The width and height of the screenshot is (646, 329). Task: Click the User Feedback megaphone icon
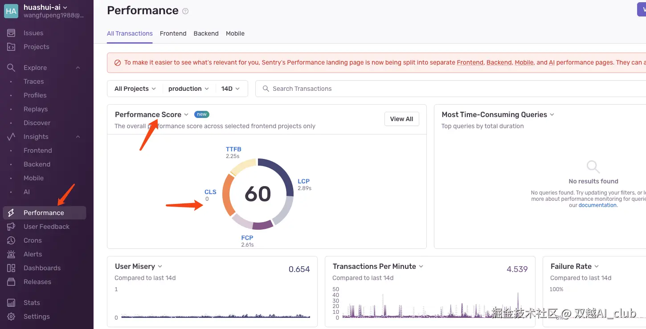[x=11, y=227]
